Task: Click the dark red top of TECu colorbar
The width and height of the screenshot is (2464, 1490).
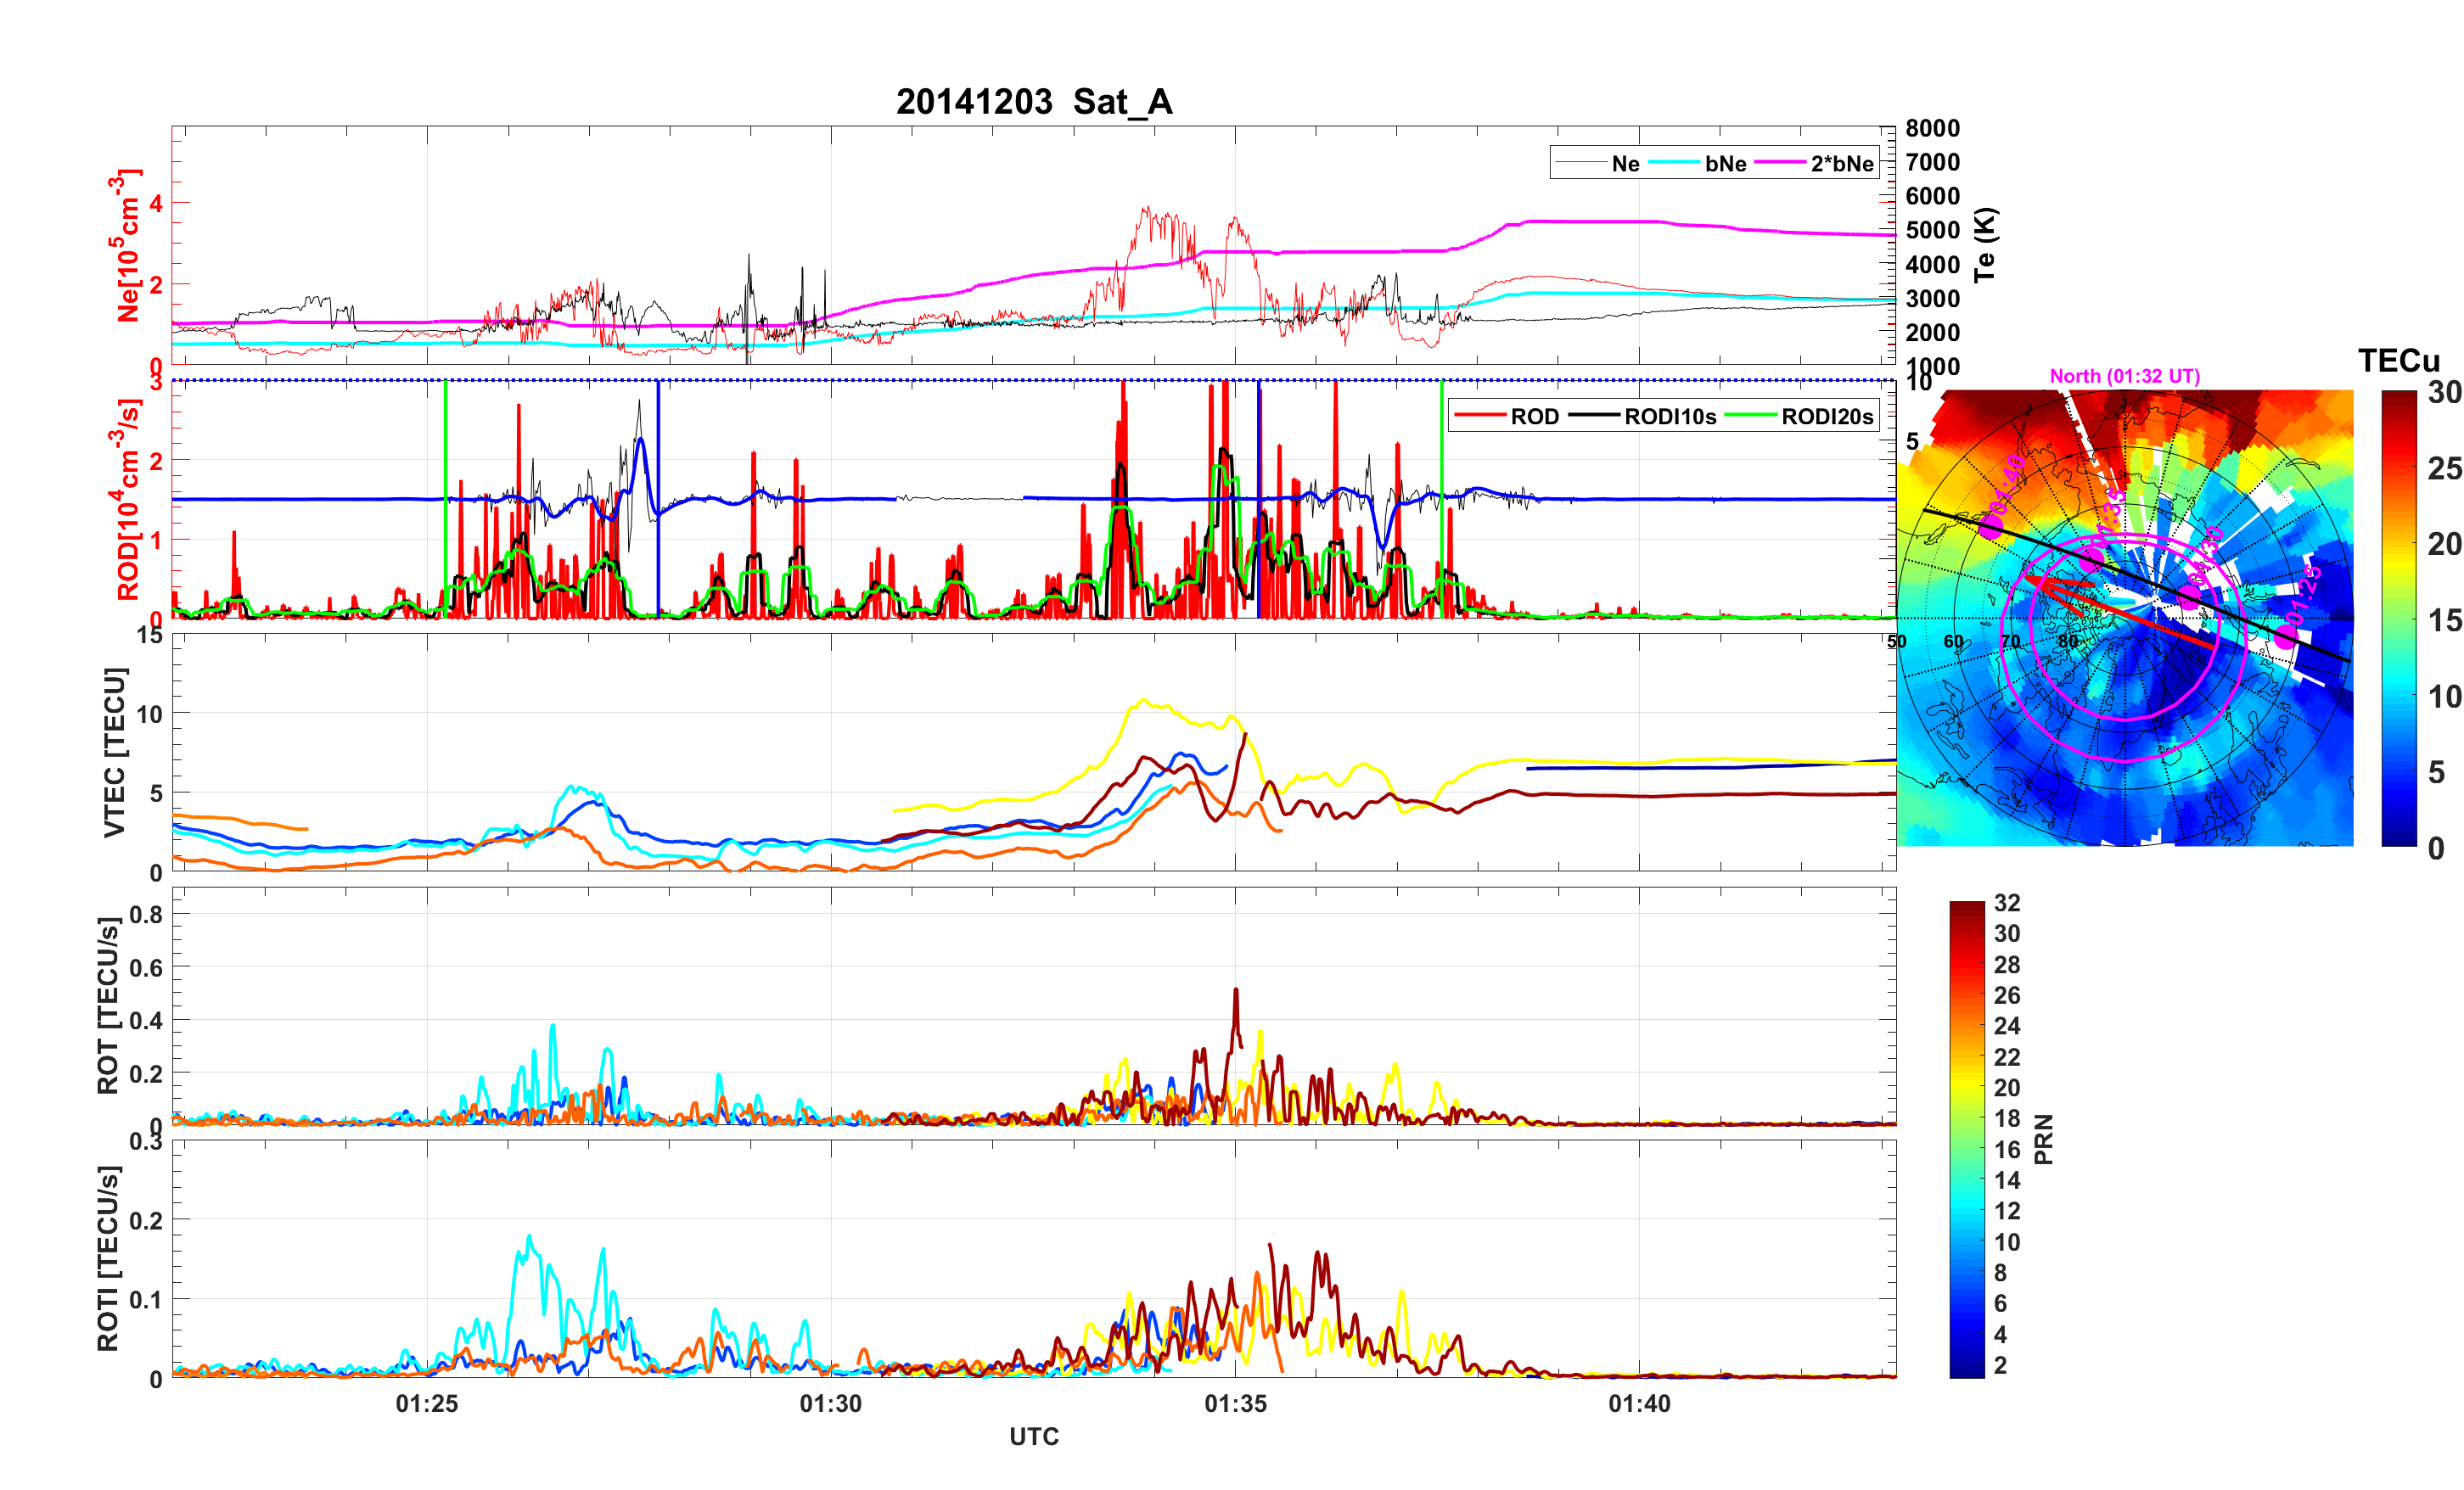Action: pyautogui.click(x=2398, y=398)
